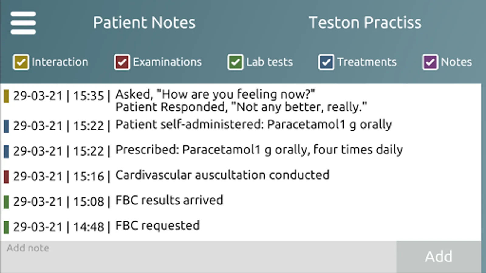
Task: Click the Teston Practiss patient name
Action: (365, 23)
